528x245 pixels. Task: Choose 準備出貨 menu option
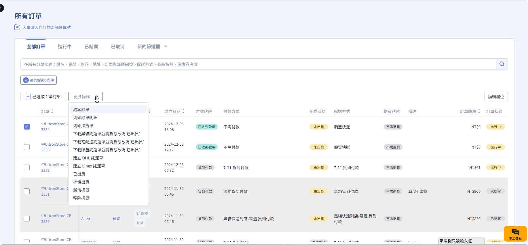tap(109, 182)
